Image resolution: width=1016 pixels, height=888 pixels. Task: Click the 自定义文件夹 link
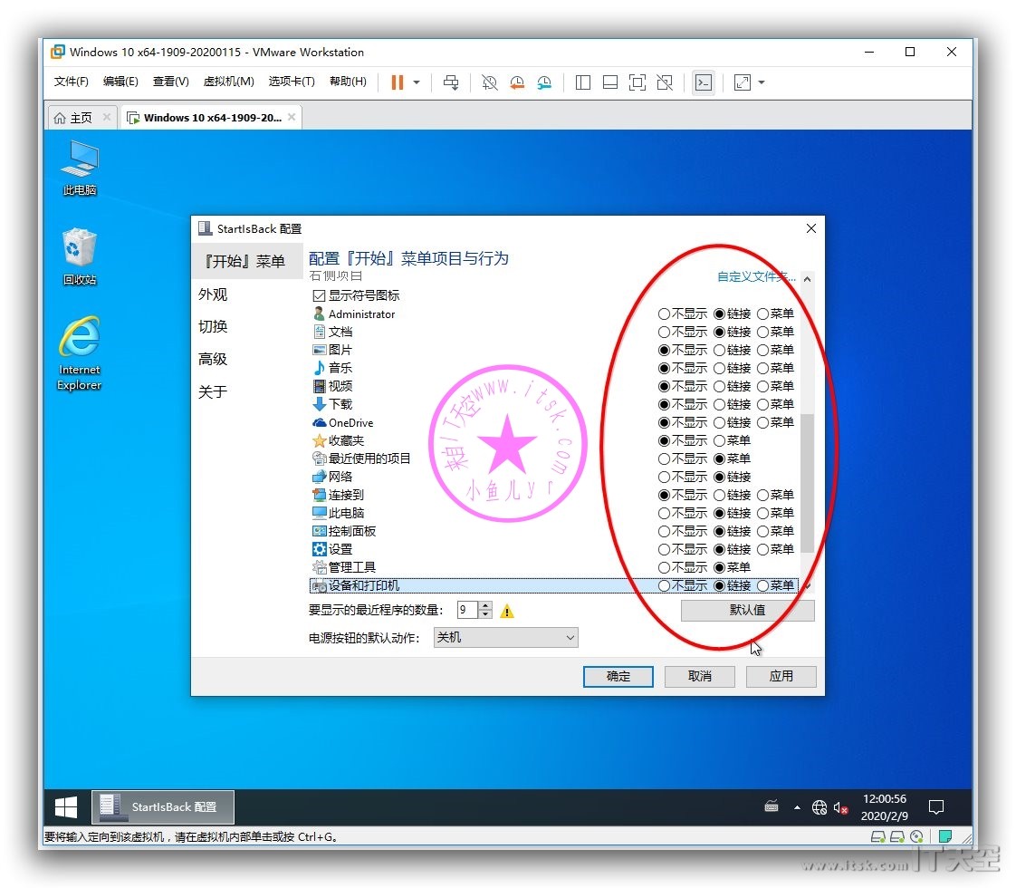(756, 276)
